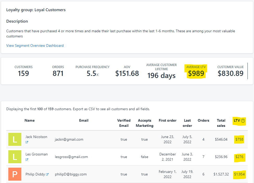Screen dimensions: 254x183
Task: Click Philip Diddy's orders count 6
Action: pyautogui.click(x=204, y=174)
